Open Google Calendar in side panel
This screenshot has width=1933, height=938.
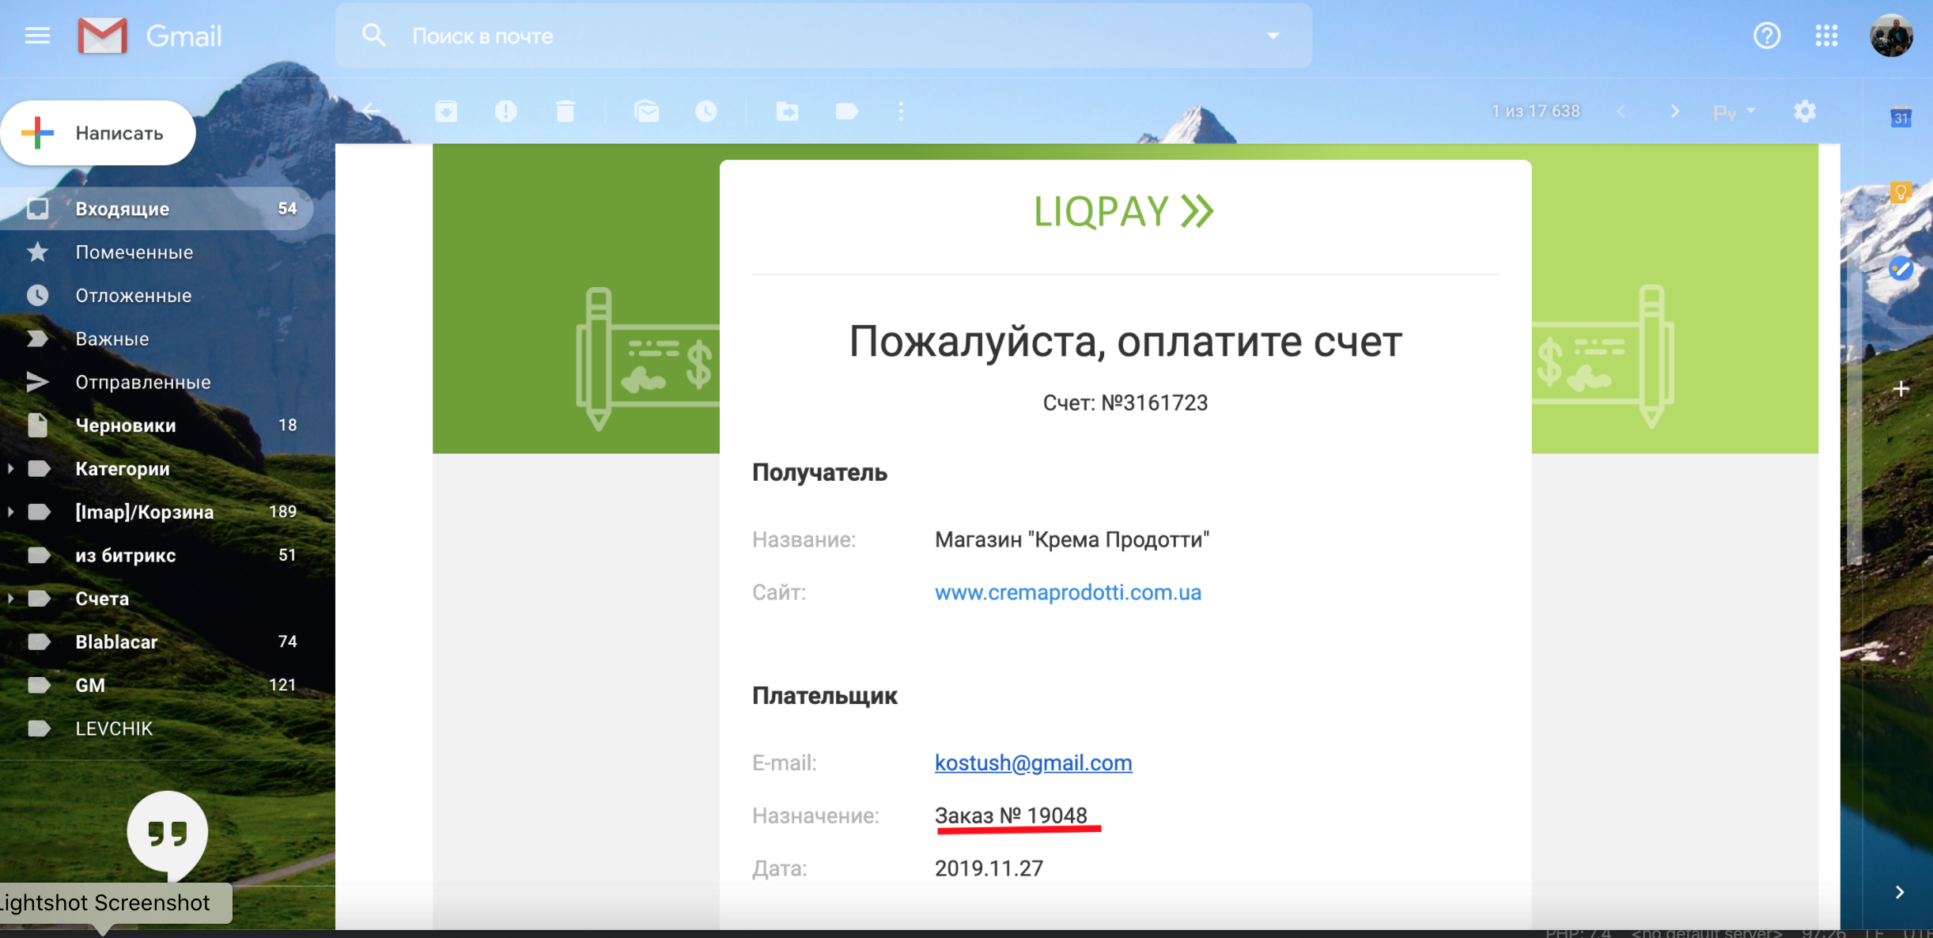1901,116
